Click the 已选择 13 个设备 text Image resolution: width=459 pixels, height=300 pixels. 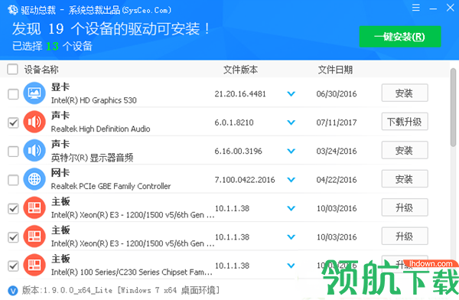click(x=52, y=46)
